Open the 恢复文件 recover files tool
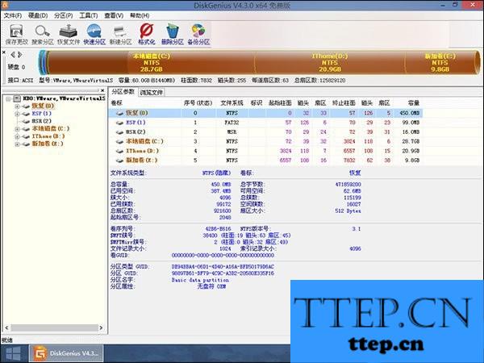Screen dimensions: 484x363 (x=69, y=34)
